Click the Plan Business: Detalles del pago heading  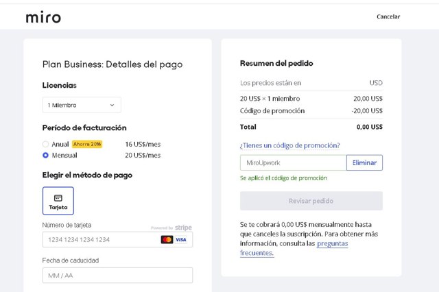(112, 64)
